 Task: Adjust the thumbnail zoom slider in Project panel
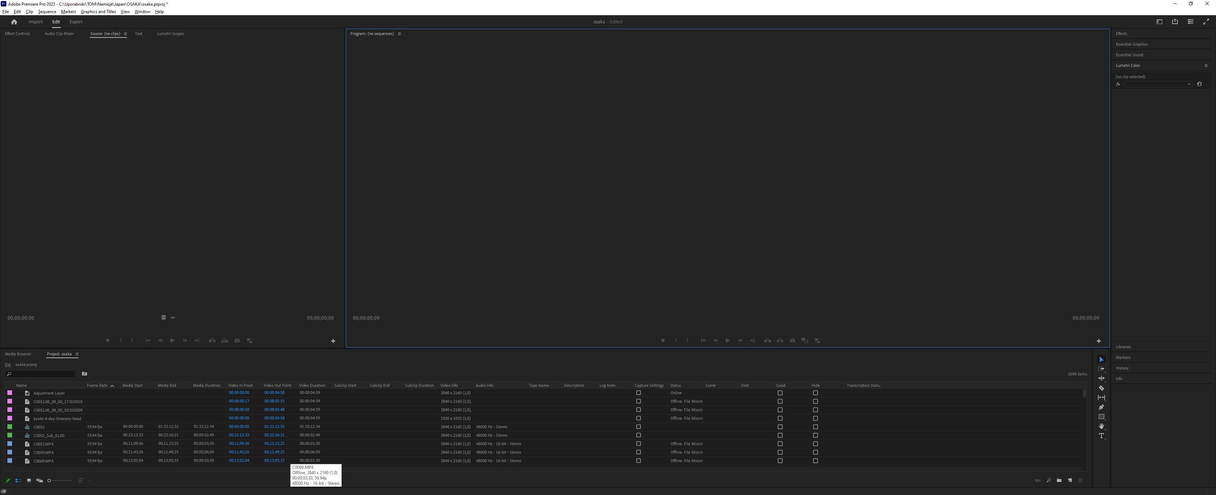click(49, 481)
